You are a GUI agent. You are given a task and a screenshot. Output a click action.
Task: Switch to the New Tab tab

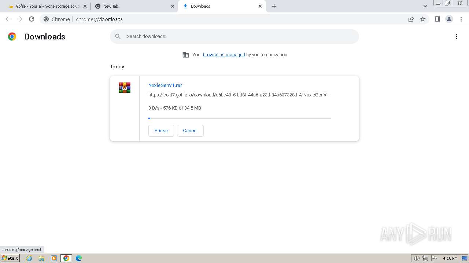point(134,6)
